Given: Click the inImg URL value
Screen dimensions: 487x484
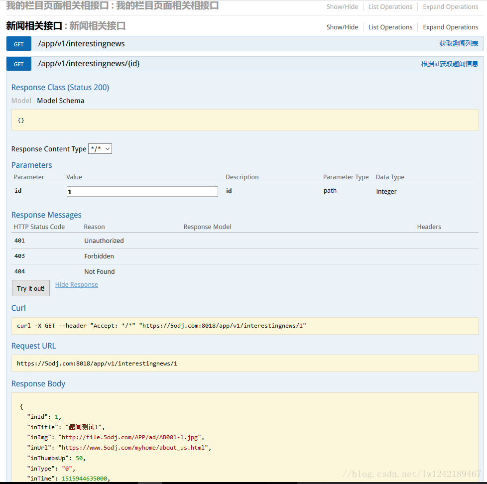Looking at the screenshot, I should pyautogui.click(x=129, y=437).
